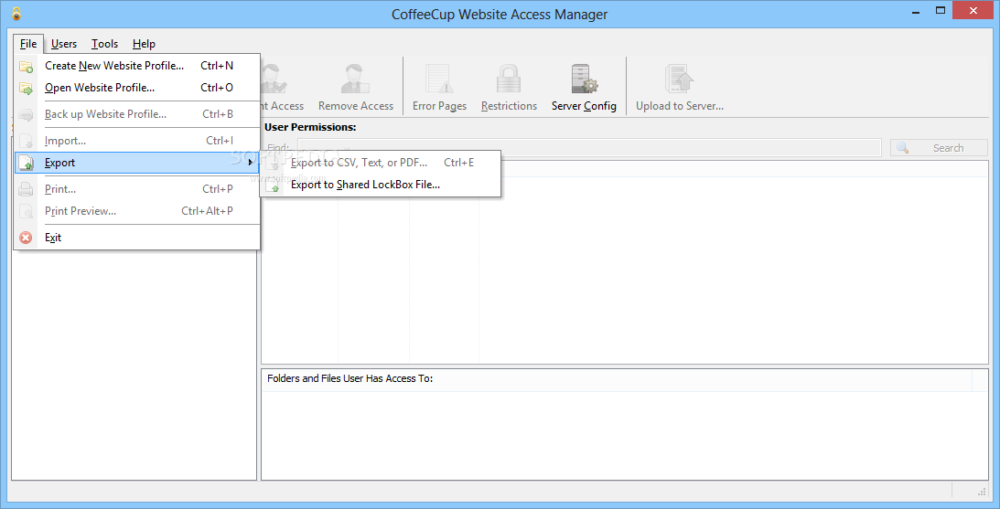This screenshot has height=509, width=1000.
Task: Choose Create New Website Profile
Action: pos(136,66)
